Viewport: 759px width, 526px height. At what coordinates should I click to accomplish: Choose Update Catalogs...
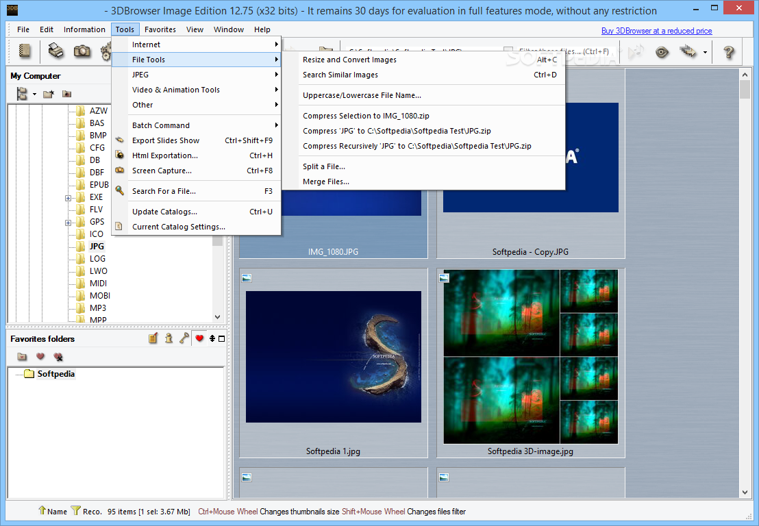pos(197,212)
